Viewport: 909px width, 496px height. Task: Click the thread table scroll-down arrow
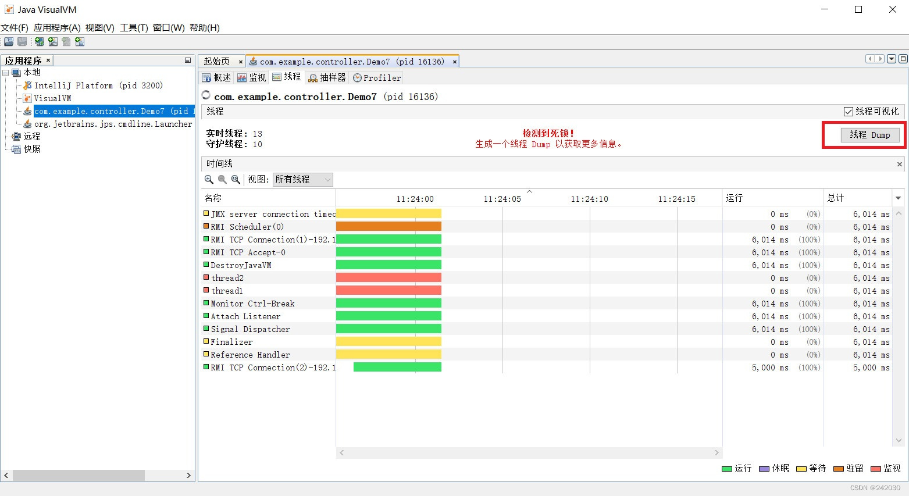pos(899,440)
